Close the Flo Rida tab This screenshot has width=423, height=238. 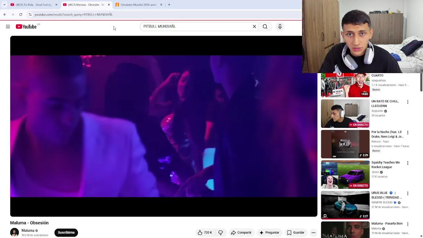(56, 5)
